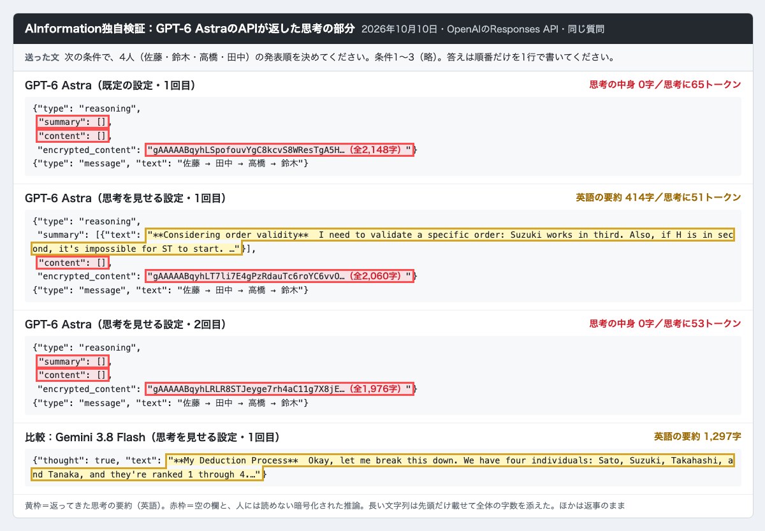Click the title 'AInformation独自検証:GPT-6 AstraのAPIが返した思考の部分'
The width and height of the screenshot is (765, 531).
tap(189, 29)
